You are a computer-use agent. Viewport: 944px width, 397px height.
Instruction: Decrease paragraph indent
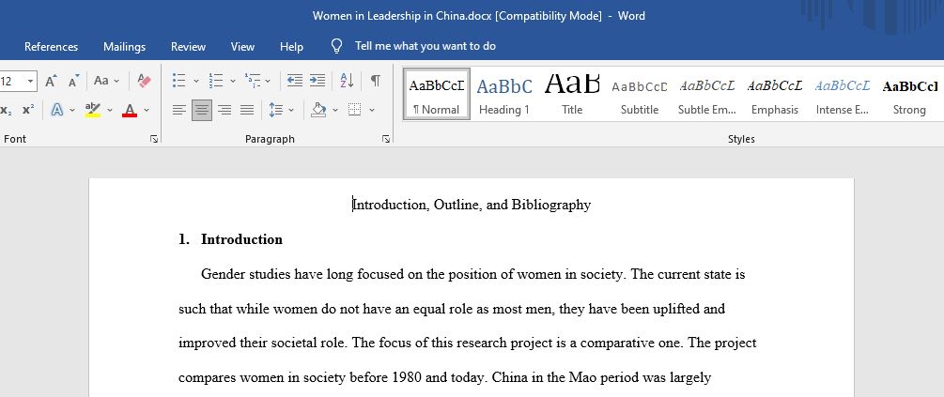pyautogui.click(x=294, y=81)
